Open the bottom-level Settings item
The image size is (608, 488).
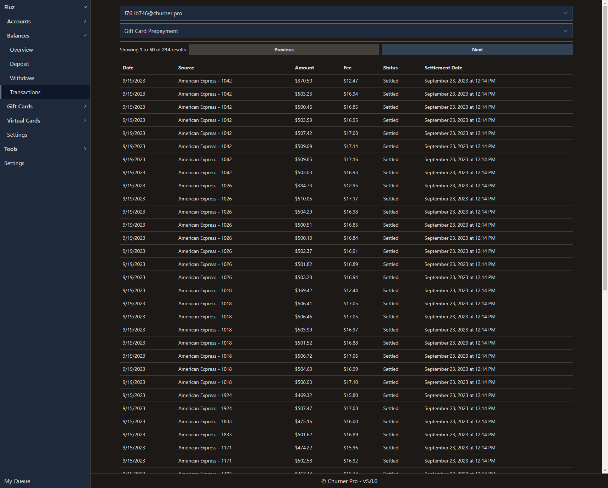tap(14, 163)
